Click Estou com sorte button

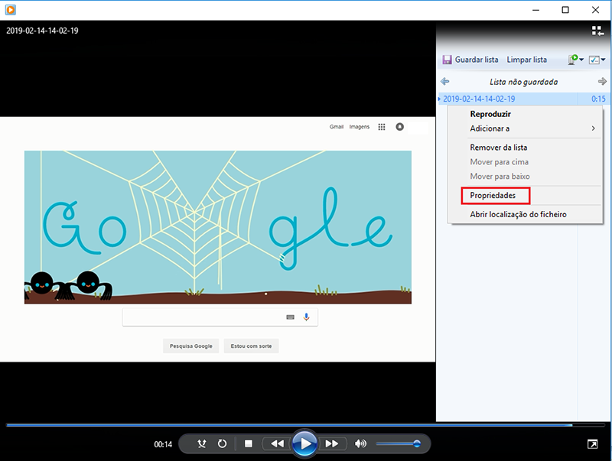[252, 346]
